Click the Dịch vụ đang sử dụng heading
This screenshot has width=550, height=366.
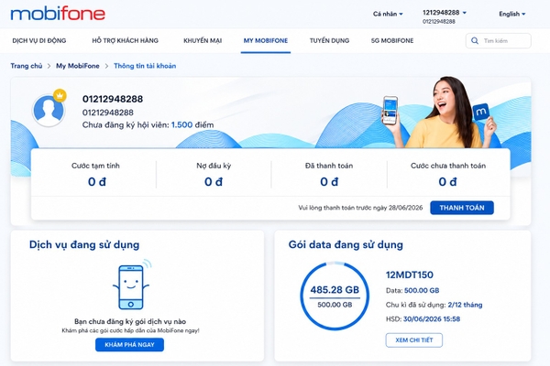coord(84,245)
